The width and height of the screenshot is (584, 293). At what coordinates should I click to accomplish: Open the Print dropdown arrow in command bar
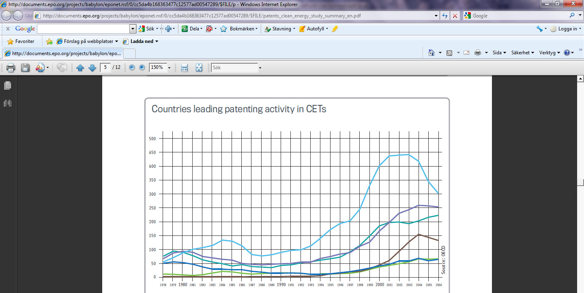click(x=486, y=53)
